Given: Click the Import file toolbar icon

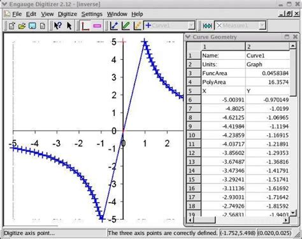Looking at the screenshot, I should [x=12, y=25].
